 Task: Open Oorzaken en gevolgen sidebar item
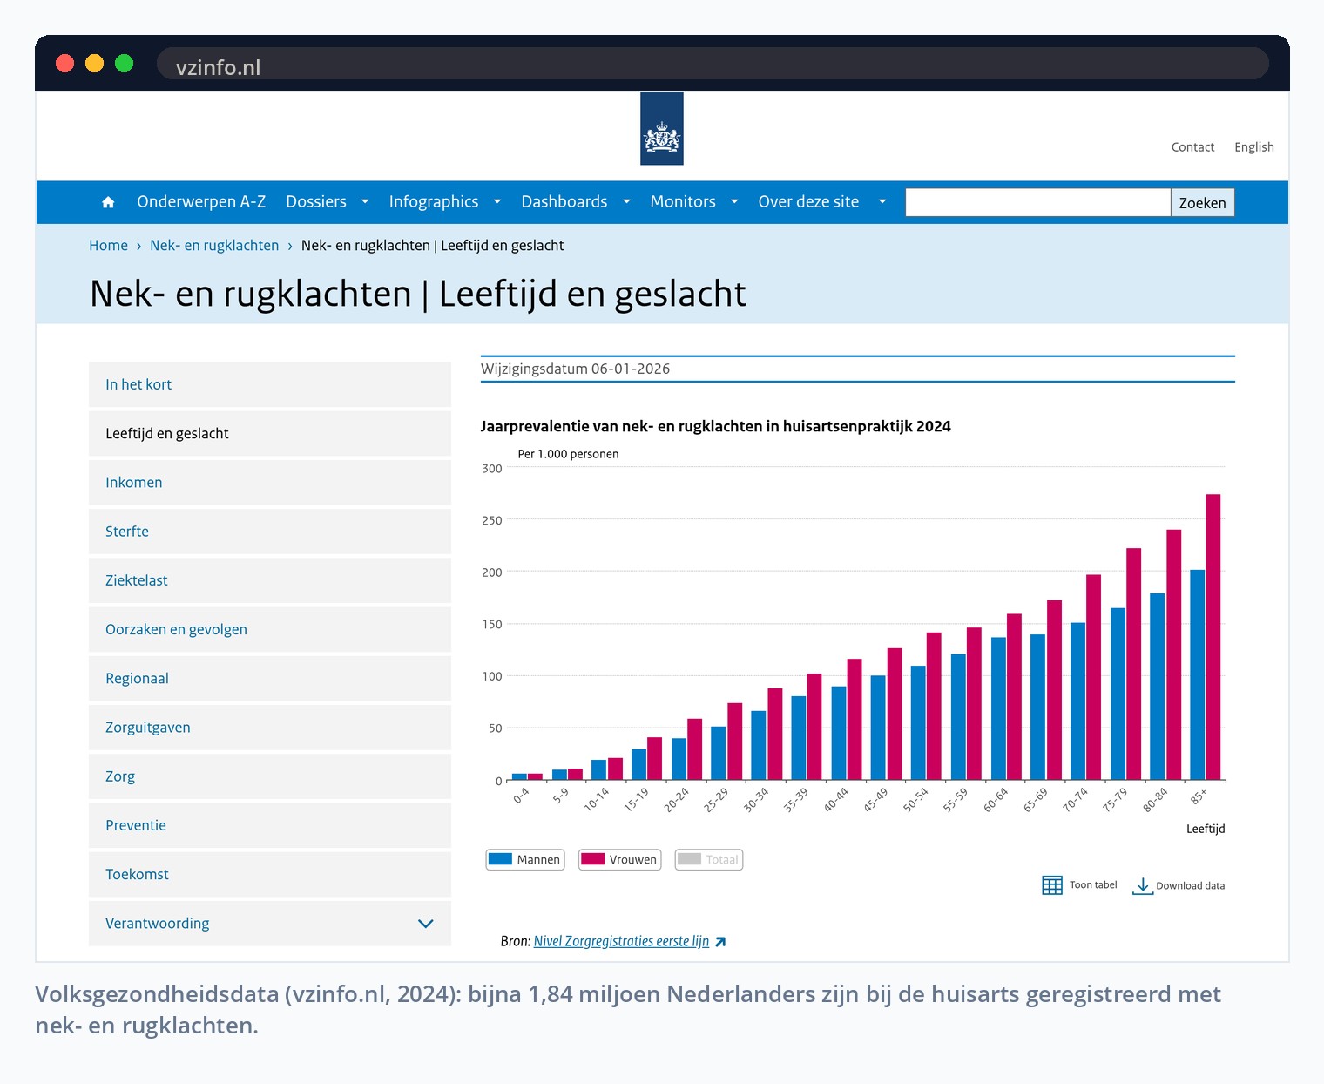270,629
